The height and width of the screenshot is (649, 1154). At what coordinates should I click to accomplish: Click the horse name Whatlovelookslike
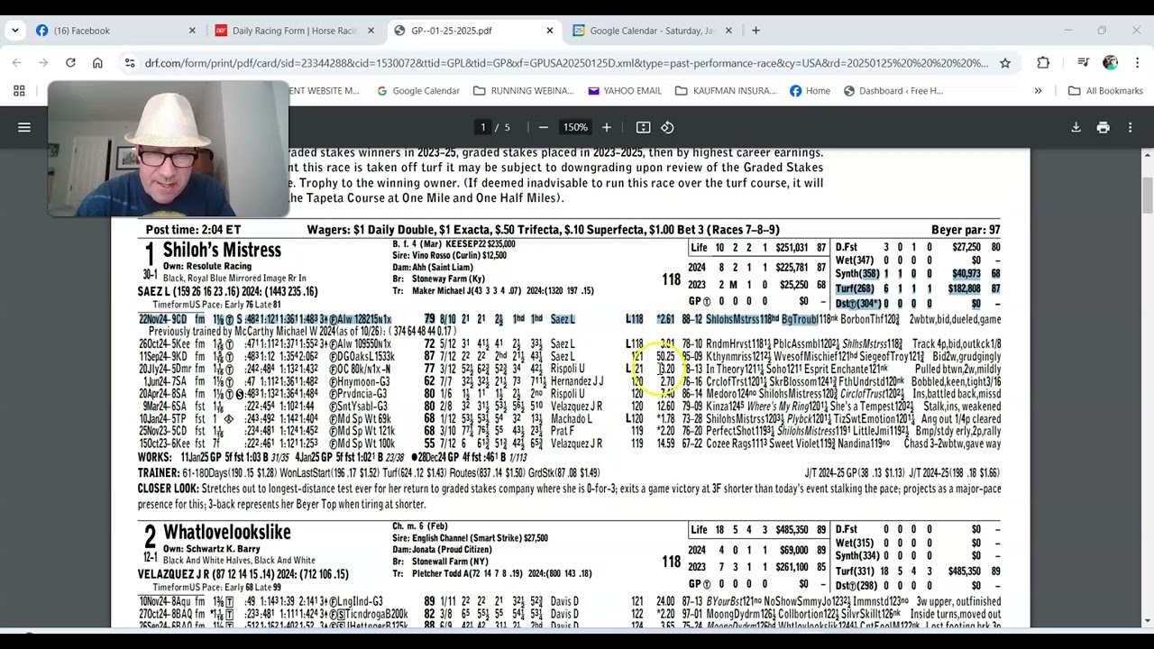point(226,533)
